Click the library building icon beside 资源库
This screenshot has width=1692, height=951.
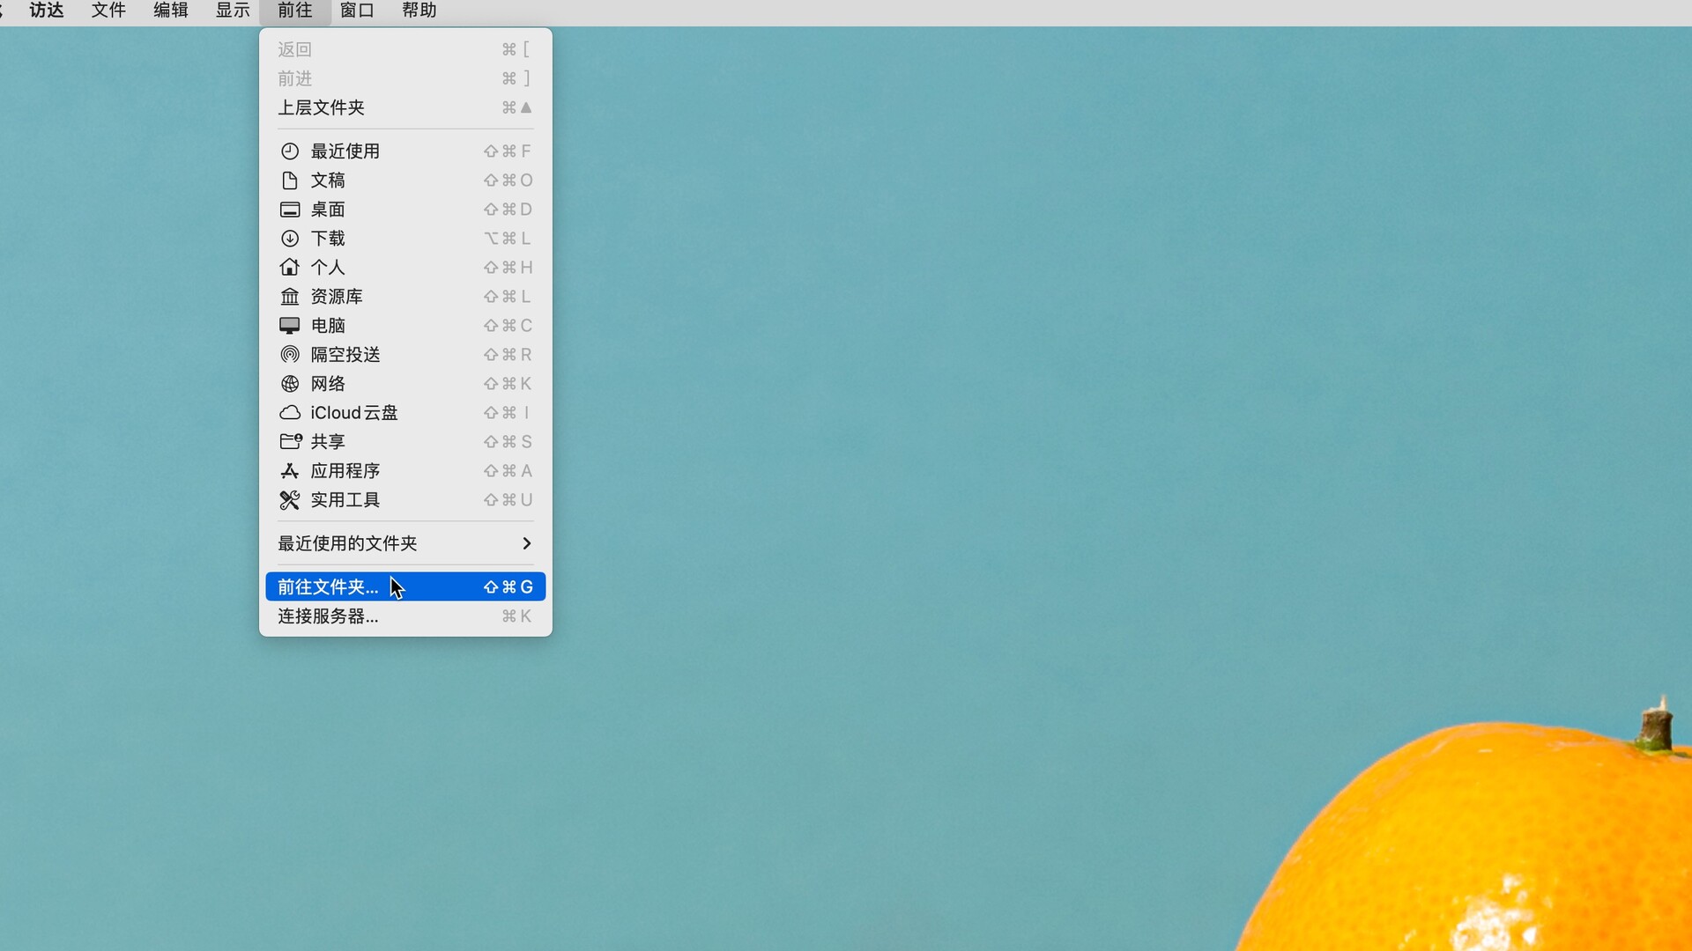[x=290, y=297]
